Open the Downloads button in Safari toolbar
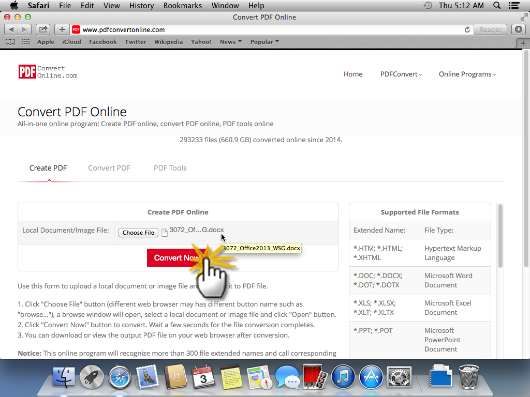 tap(519, 29)
